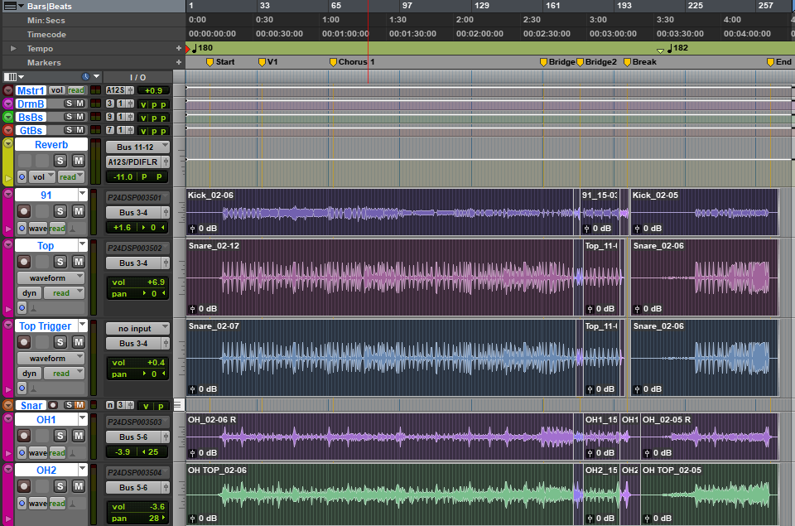
Task: Select the Min:Secs ruler
Action: click(x=46, y=20)
